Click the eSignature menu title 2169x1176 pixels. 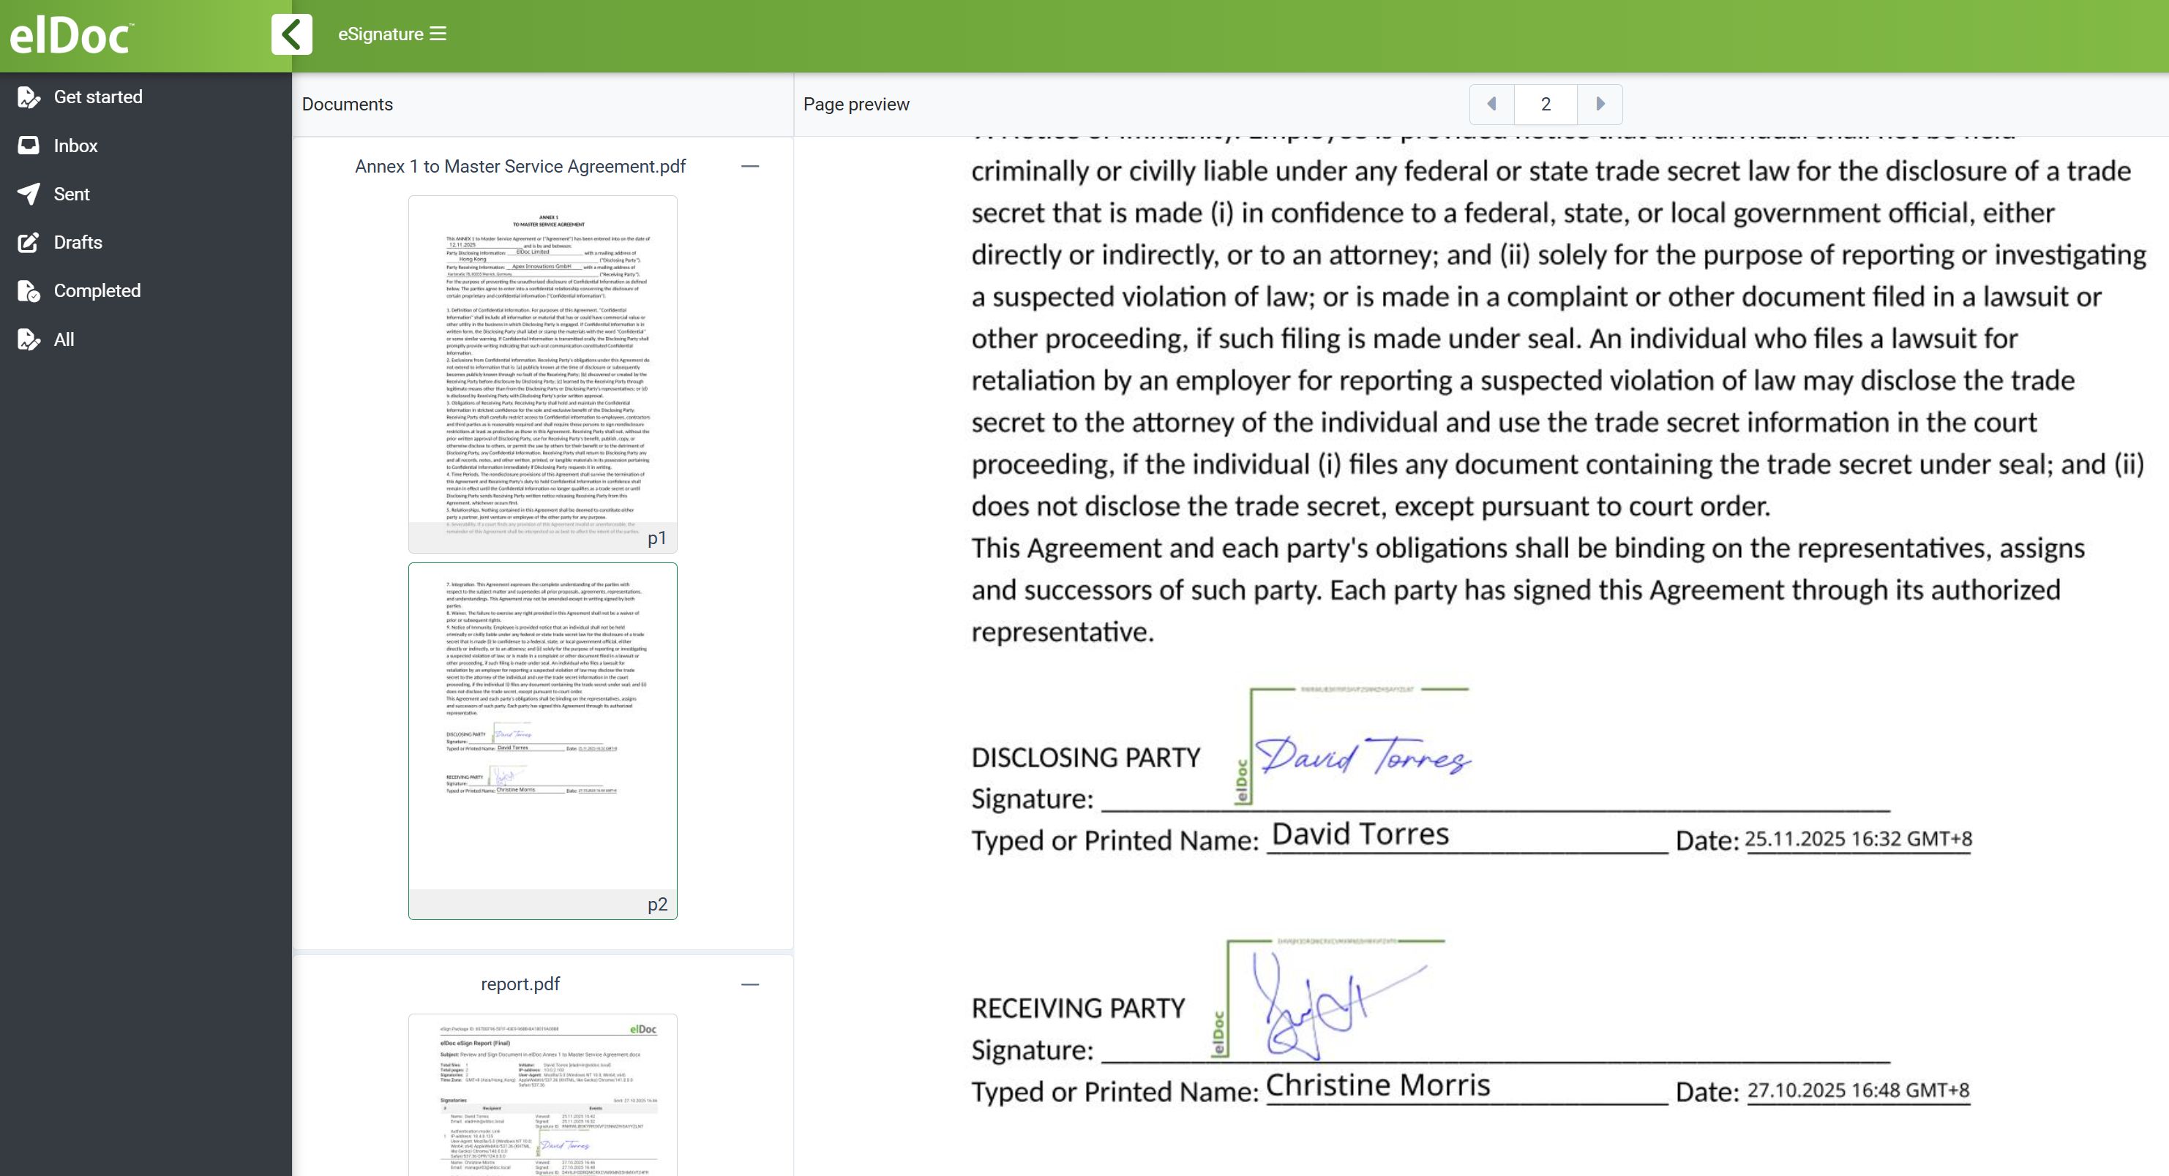click(x=381, y=34)
